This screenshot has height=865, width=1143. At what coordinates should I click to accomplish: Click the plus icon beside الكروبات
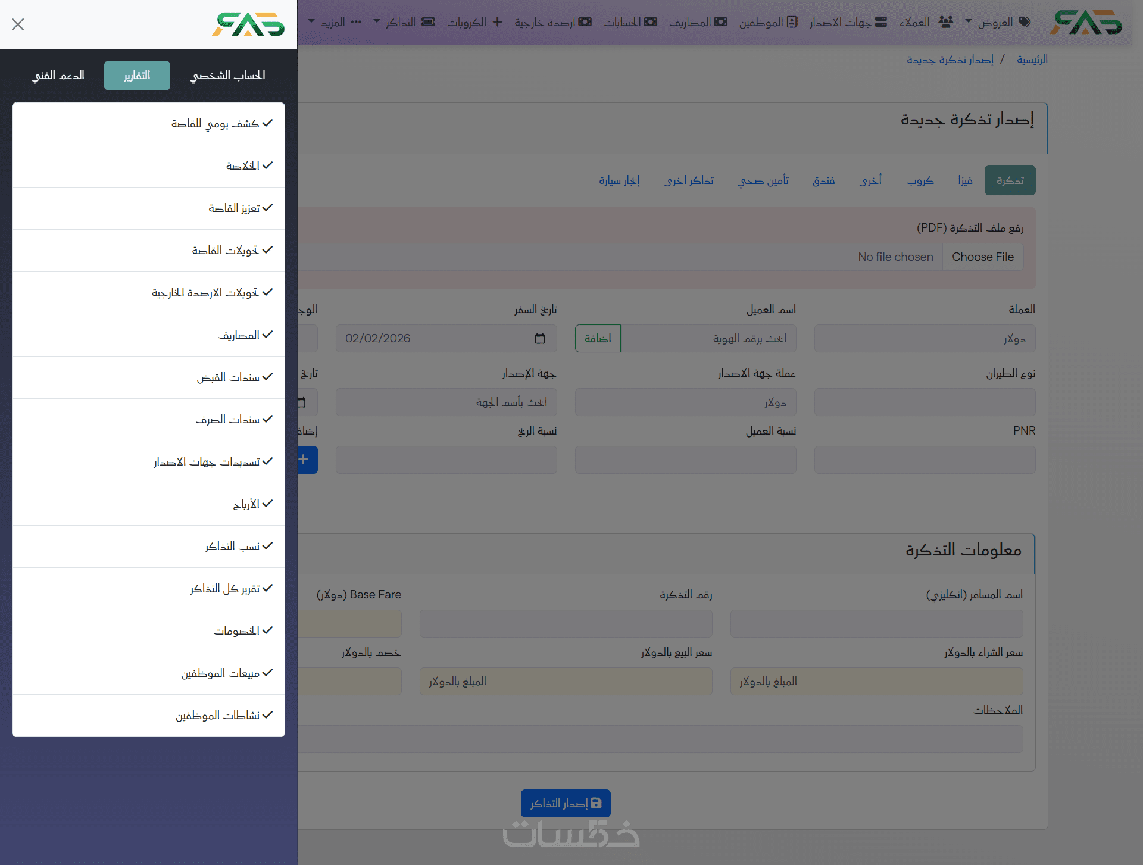(x=498, y=22)
